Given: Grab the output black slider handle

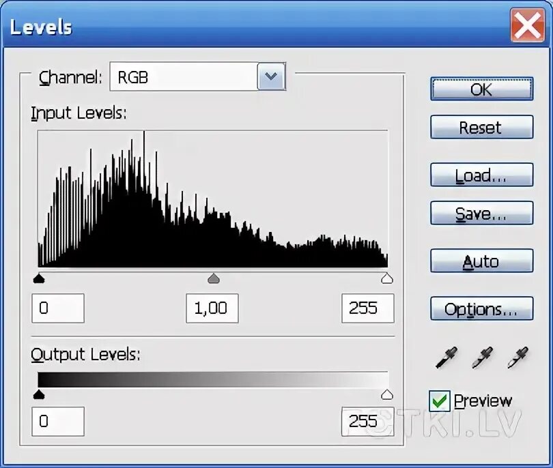Looking at the screenshot, I should [39, 394].
